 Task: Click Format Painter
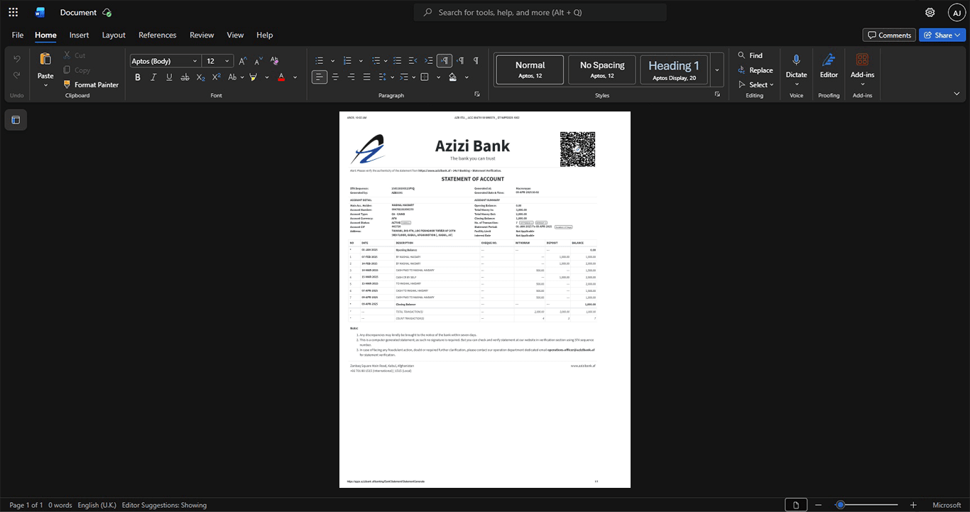pos(91,85)
